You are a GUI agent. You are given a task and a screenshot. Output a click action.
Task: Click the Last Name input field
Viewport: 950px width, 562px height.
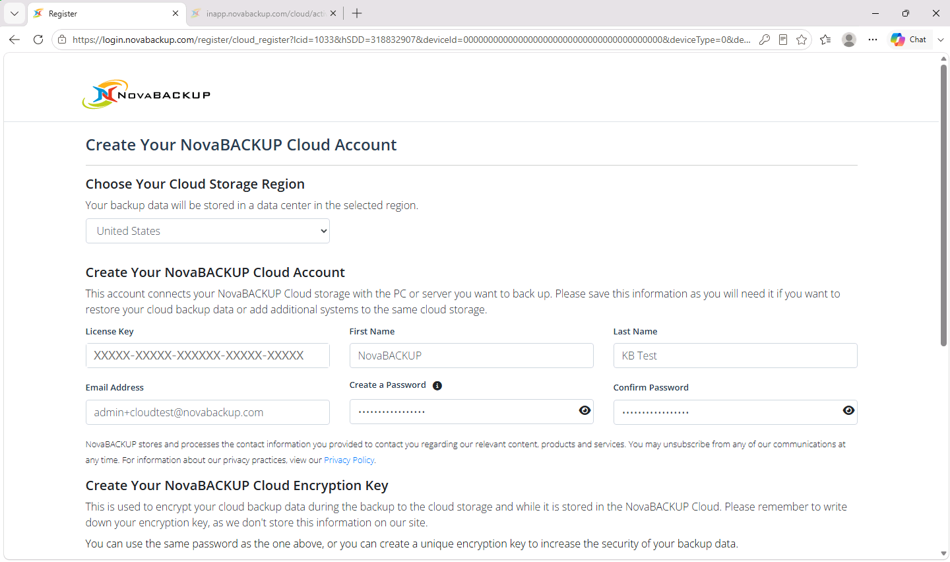pos(736,356)
